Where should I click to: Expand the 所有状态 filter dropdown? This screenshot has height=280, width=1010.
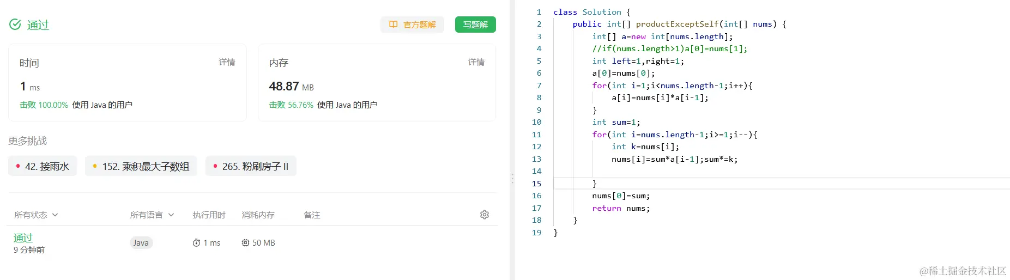click(36, 215)
